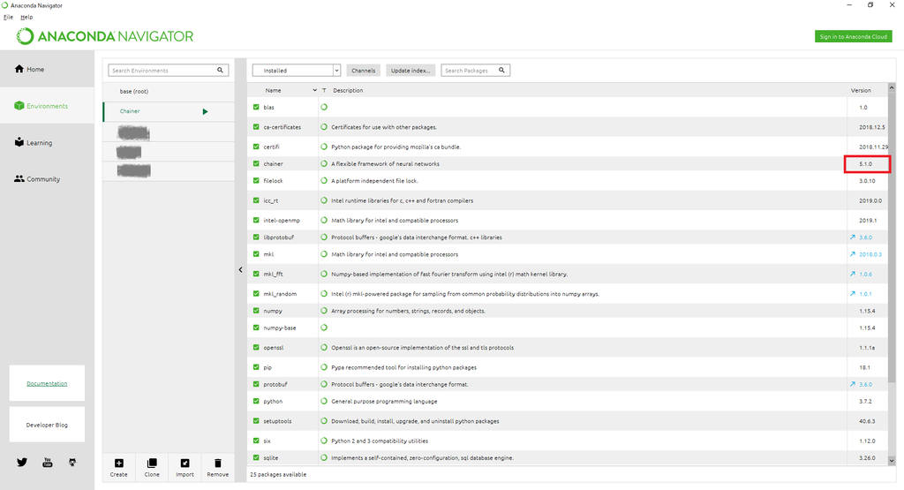Click the Clone environment icon
This screenshot has height=490, width=904.
tap(152, 463)
